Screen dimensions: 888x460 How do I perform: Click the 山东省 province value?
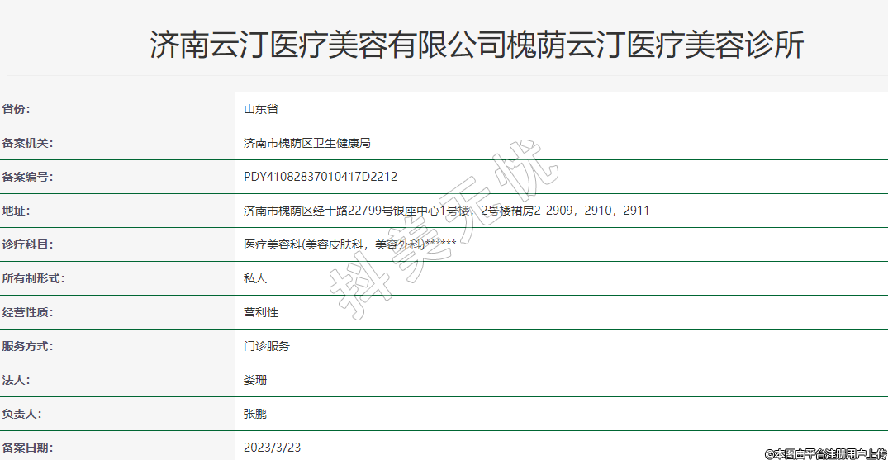pyautogui.click(x=261, y=109)
